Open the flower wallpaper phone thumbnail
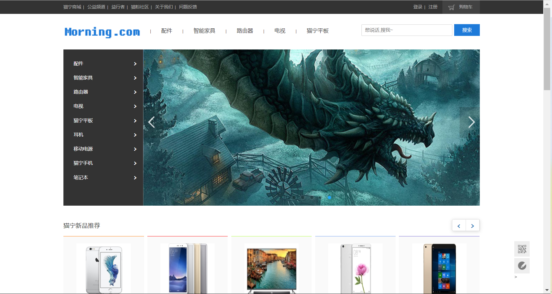 [355, 268]
